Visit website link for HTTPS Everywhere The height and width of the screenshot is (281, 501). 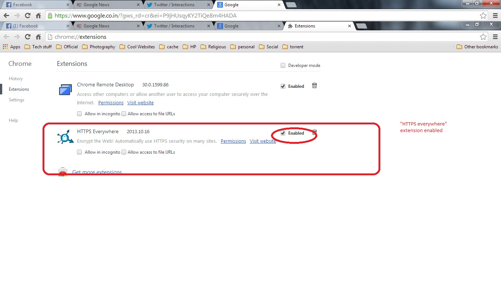(x=263, y=141)
